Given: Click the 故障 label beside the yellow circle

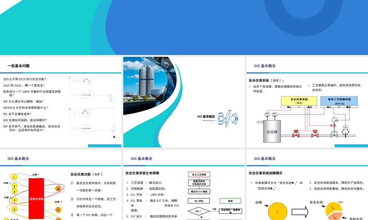Looking at the screenshot, I should [259, 202].
